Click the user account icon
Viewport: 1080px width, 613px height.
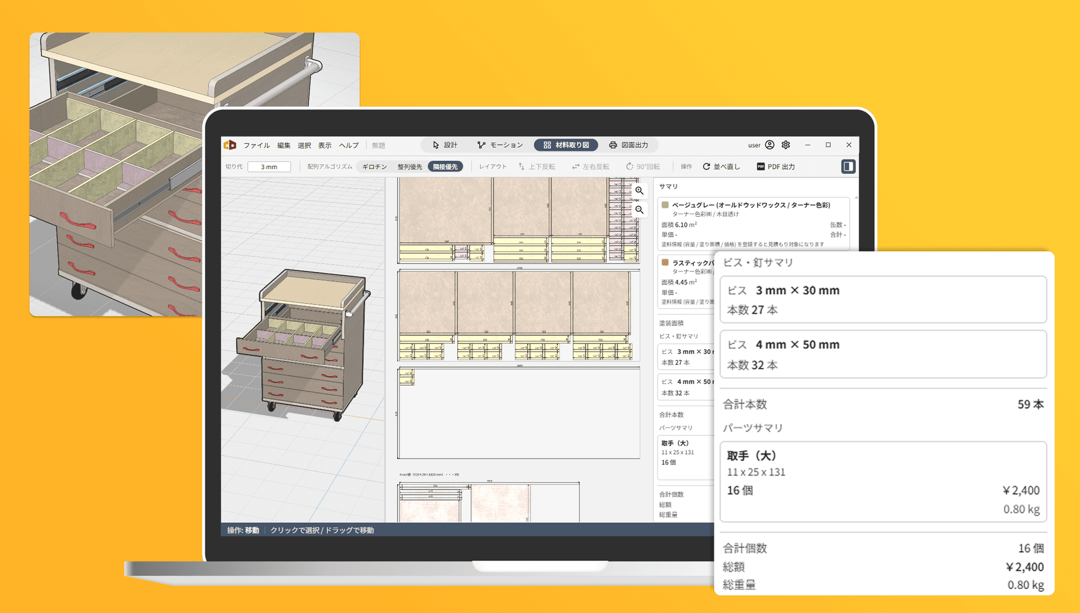[x=769, y=145]
